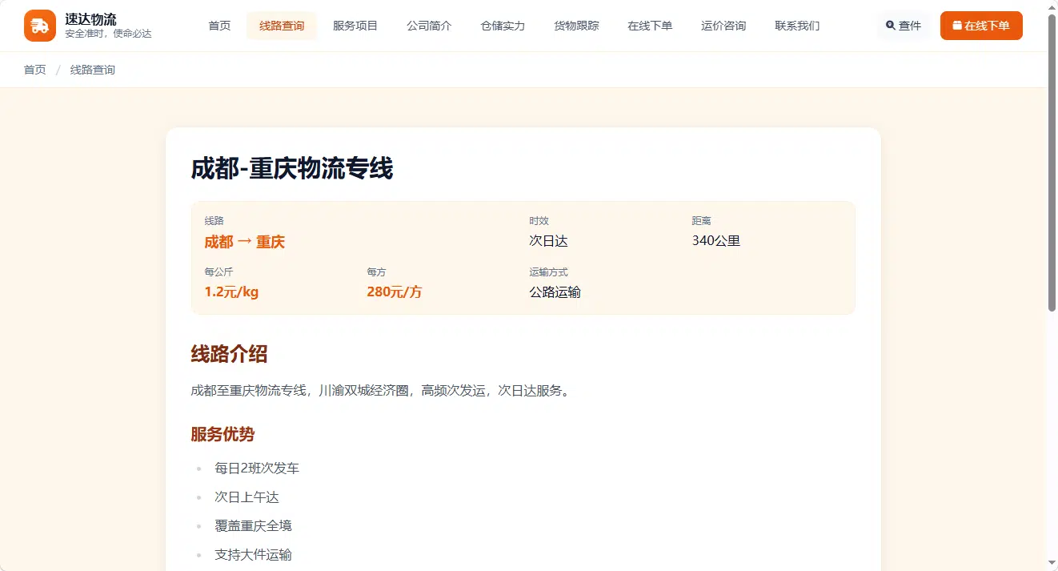Select the 线路查询 navigation tab
Screen dimensions: 1058x571
[x=282, y=26]
